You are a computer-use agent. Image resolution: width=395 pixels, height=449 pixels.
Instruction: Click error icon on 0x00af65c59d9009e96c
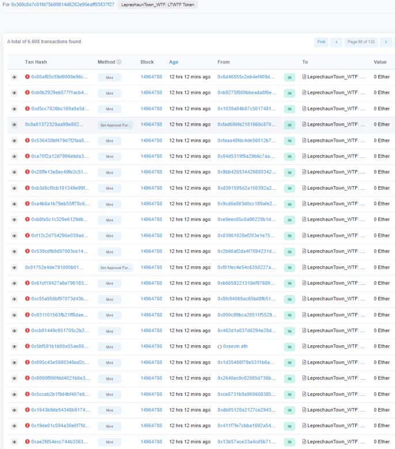tap(28, 77)
